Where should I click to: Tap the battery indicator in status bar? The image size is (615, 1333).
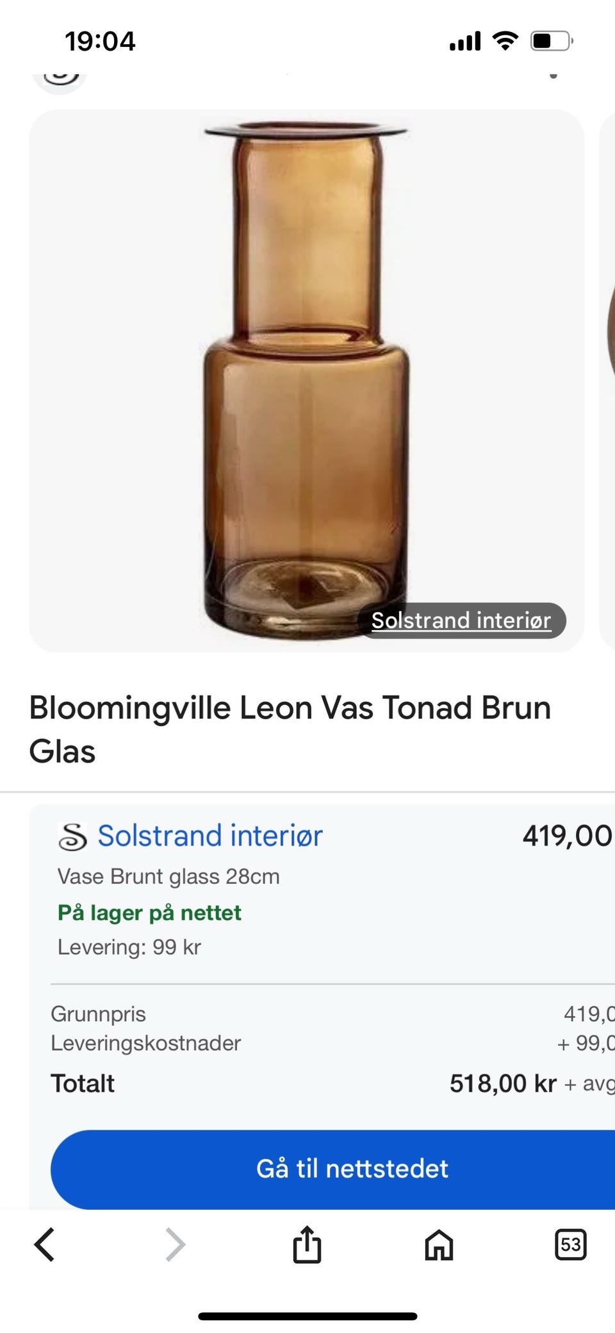pyautogui.click(x=552, y=41)
